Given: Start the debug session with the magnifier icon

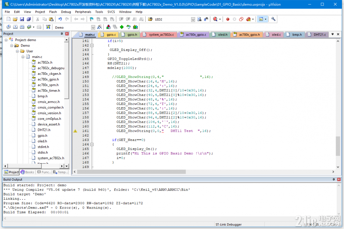Looking at the screenshot, I should [x=215, y=19].
